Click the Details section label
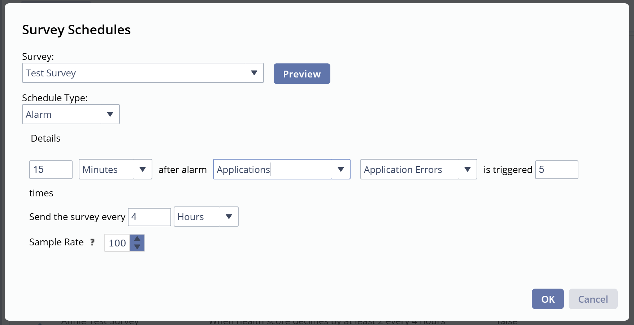The width and height of the screenshot is (634, 325). click(x=45, y=138)
